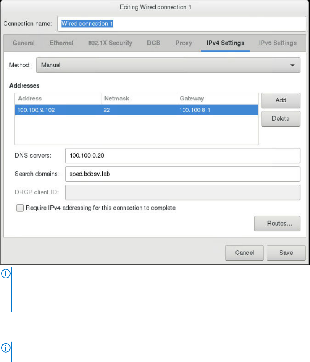Click the disabled DHCP client ID field

pos(183,192)
